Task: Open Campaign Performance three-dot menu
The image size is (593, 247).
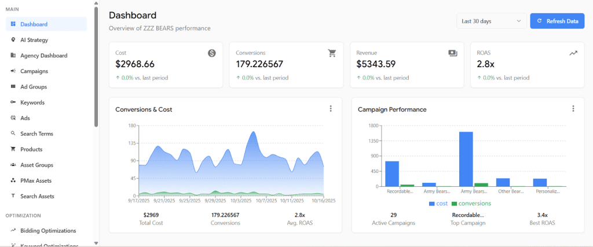Action: coord(573,109)
